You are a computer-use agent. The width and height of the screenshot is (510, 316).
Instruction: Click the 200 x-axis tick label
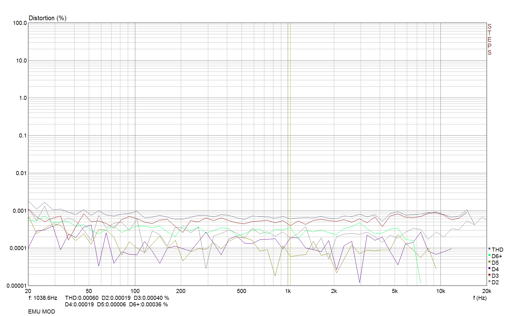click(x=181, y=291)
